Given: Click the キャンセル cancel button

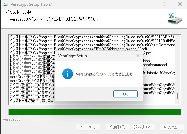Looking at the screenshot, I should (x=172, y=127).
